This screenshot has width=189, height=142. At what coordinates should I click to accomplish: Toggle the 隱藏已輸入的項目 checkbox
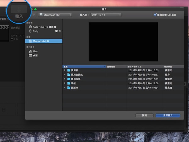(x=155, y=15)
